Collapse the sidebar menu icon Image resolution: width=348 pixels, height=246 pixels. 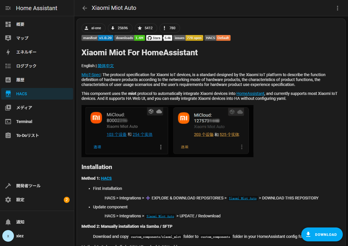coord(8,8)
